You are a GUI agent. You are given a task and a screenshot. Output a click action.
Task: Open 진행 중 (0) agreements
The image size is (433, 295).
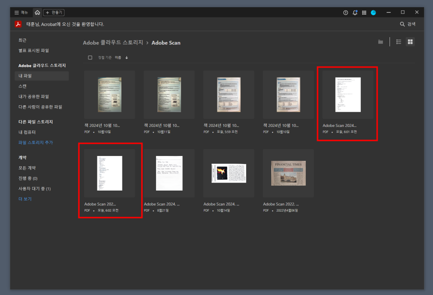coord(28,178)
